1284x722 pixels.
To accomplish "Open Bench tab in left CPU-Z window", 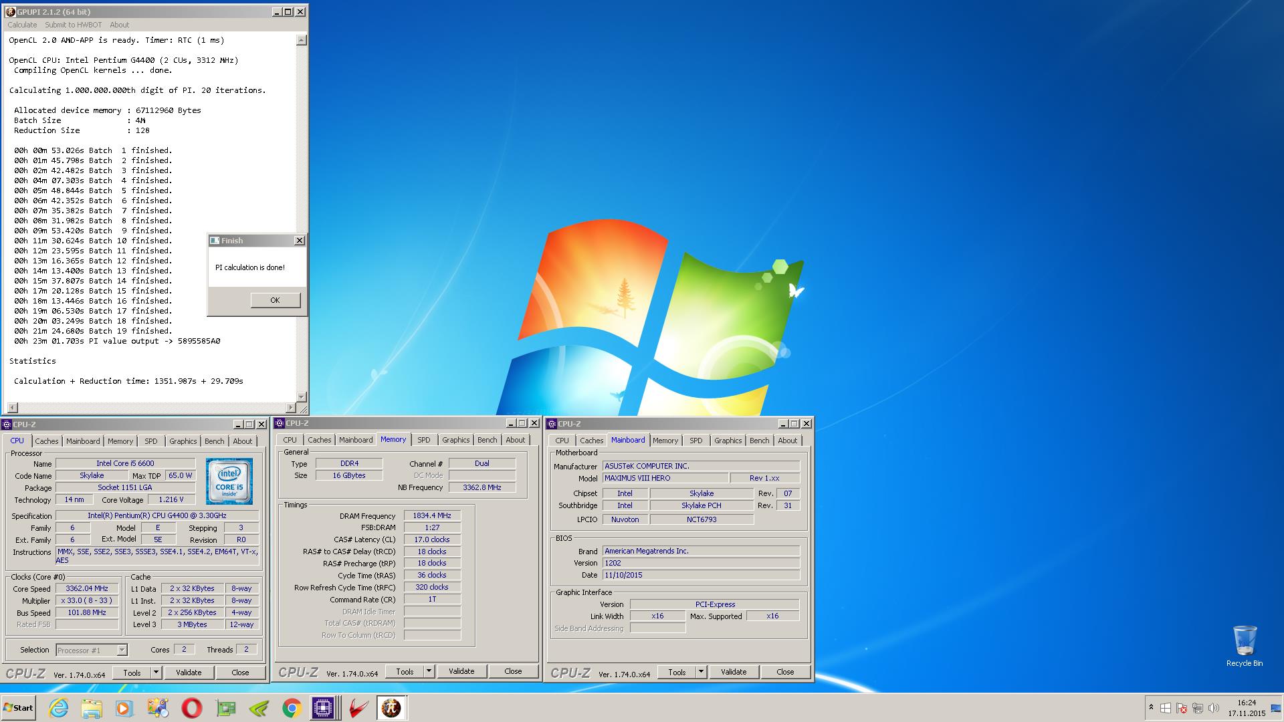I will (x=215, y=441).
